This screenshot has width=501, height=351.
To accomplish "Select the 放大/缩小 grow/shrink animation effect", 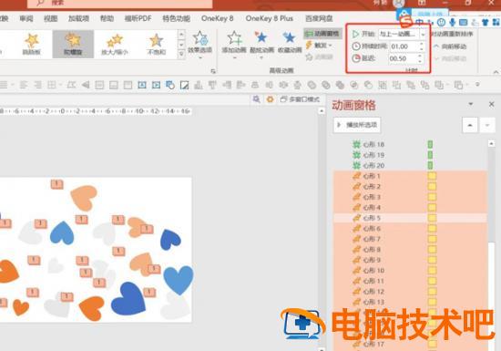I will point(115,44).
